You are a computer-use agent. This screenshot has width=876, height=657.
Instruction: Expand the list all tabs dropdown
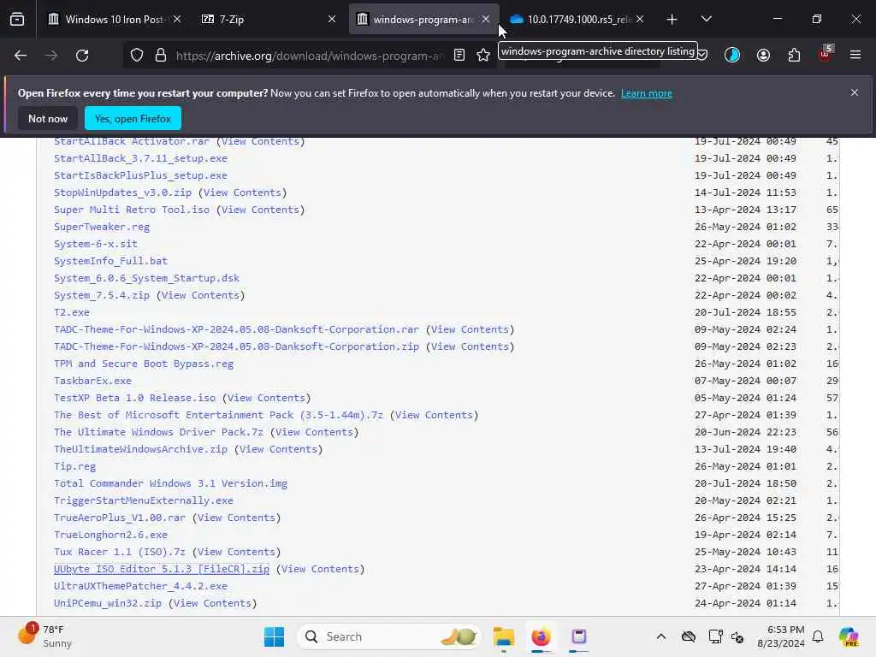706,19
